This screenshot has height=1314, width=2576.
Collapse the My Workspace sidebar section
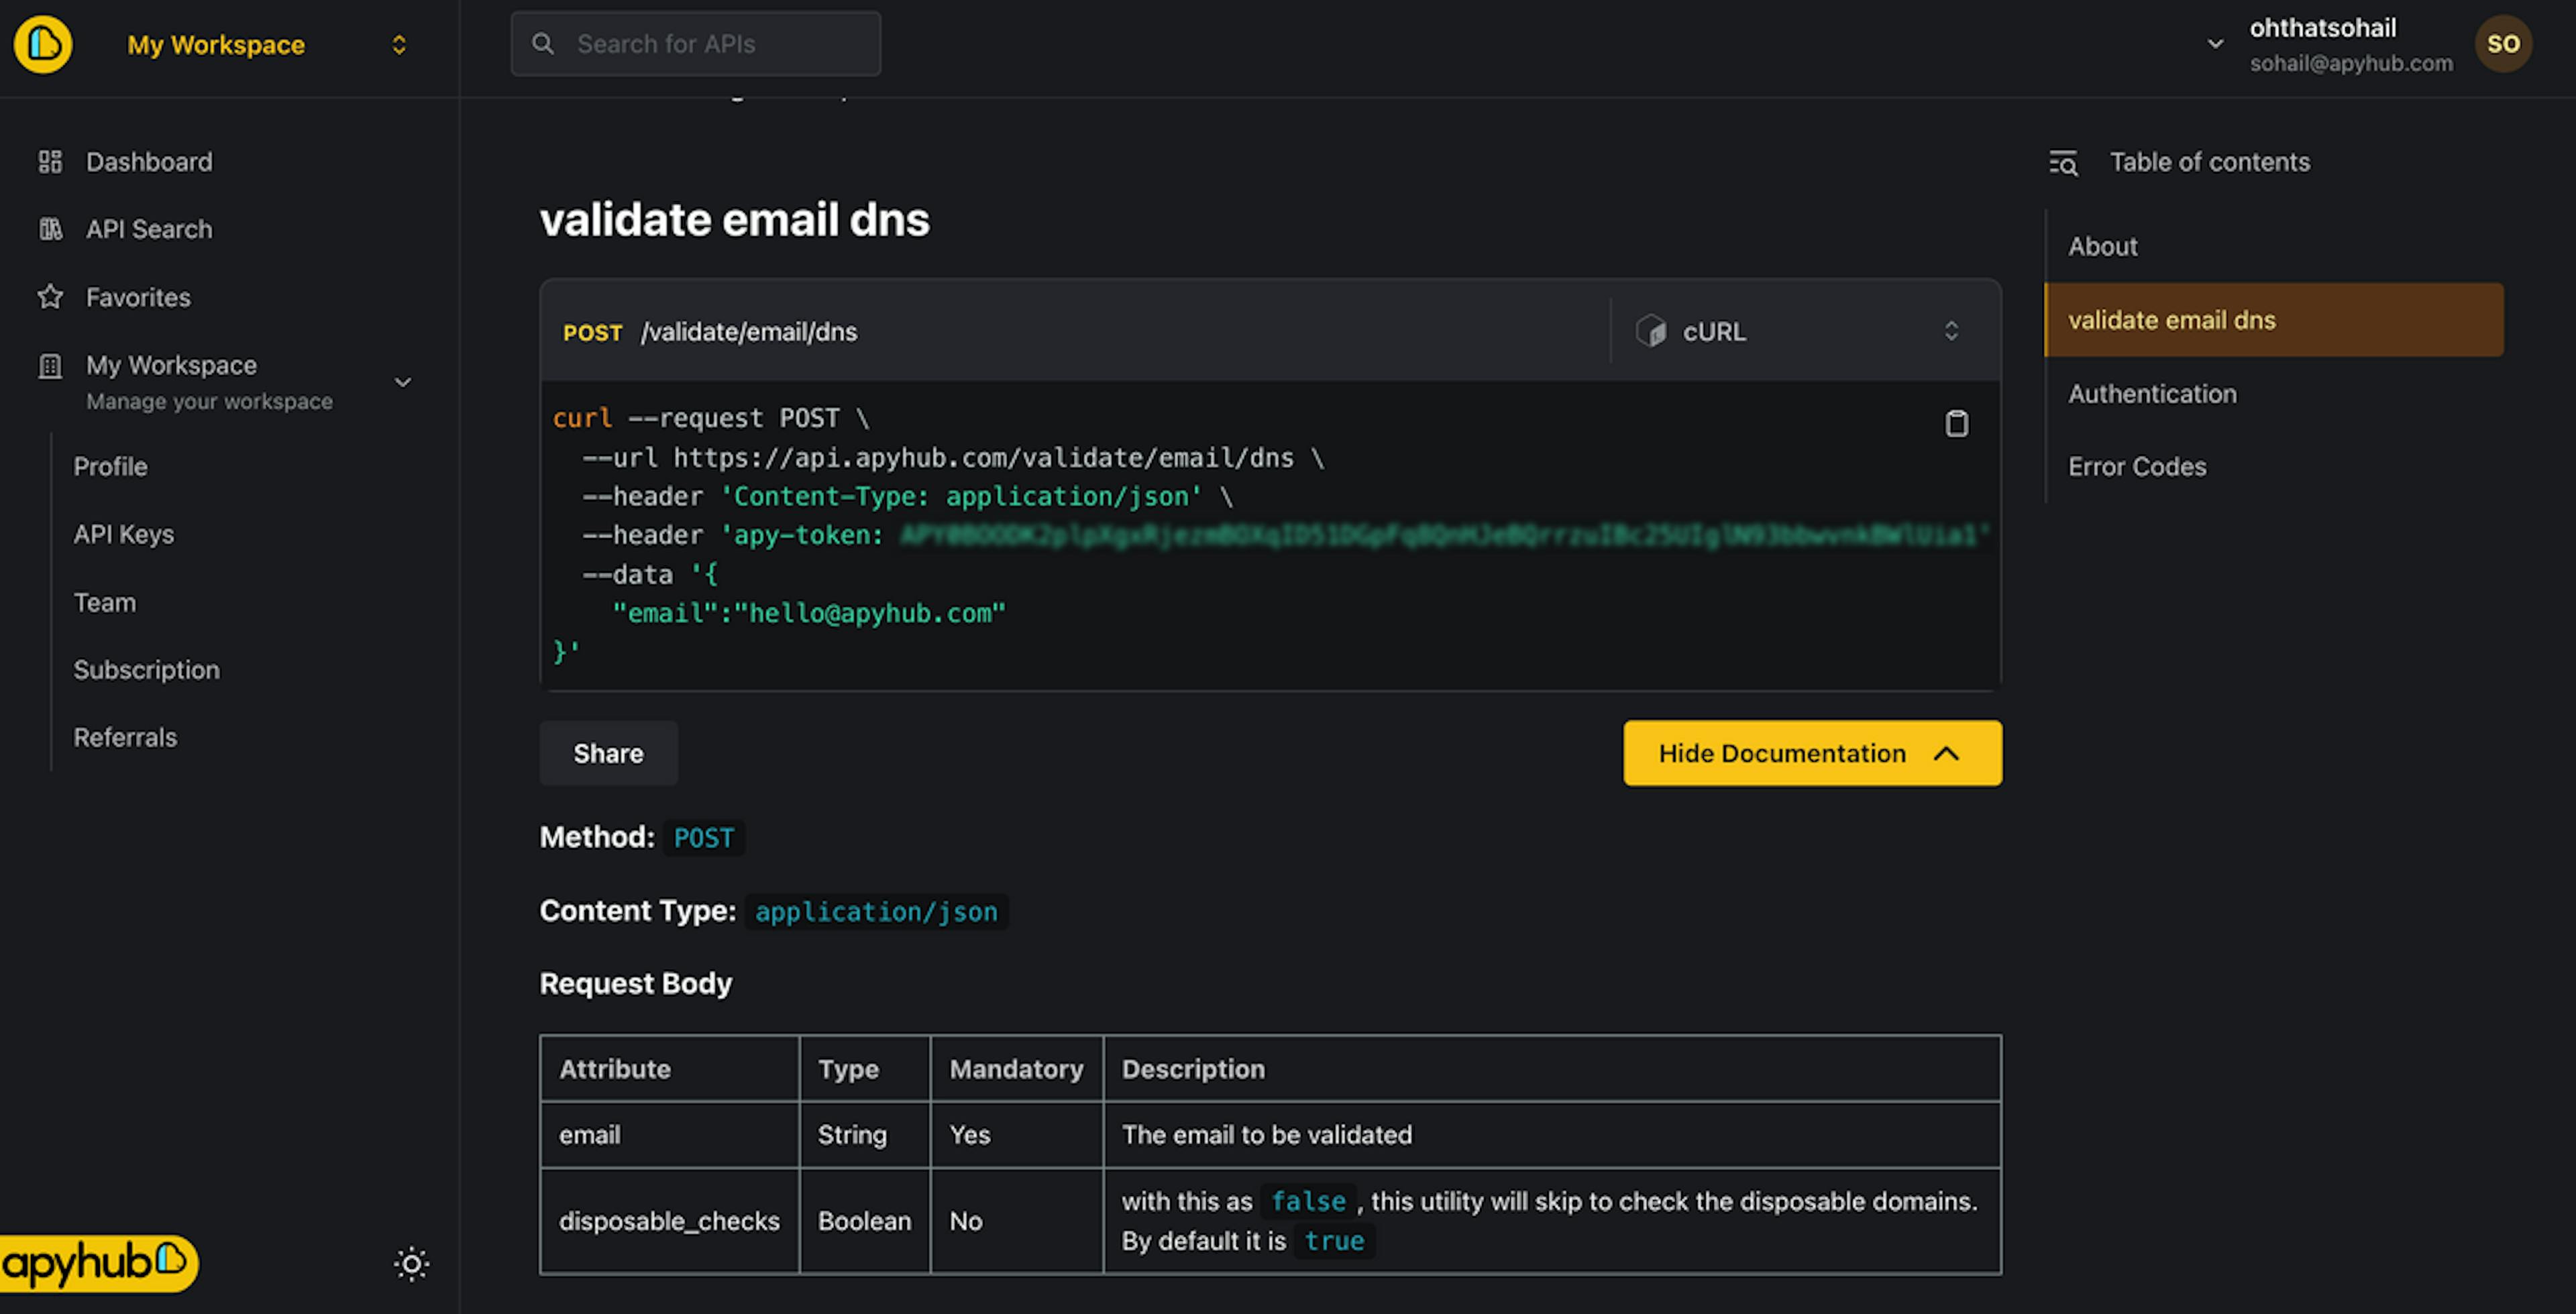pos(403,382)
